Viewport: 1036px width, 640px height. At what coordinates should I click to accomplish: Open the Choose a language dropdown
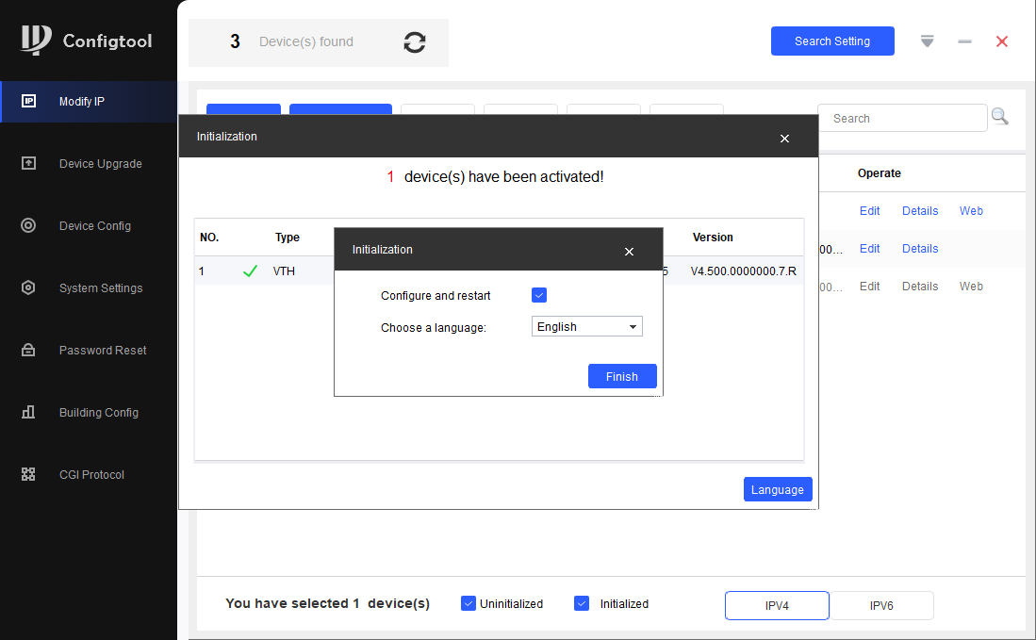[587, 327]
